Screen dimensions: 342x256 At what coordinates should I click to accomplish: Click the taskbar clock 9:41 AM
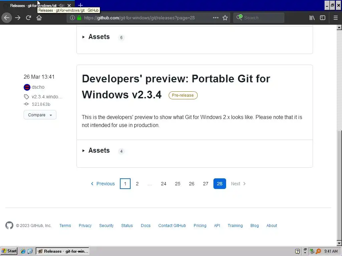(331, 251)
